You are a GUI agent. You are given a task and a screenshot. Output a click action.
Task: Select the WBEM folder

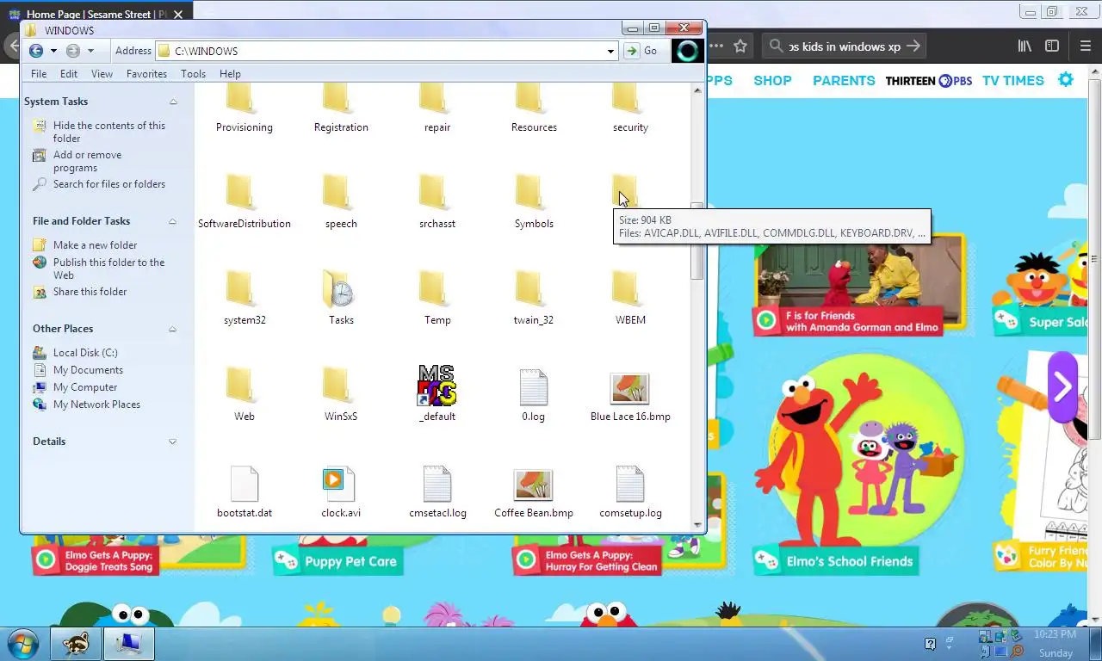tap(630, 298)
